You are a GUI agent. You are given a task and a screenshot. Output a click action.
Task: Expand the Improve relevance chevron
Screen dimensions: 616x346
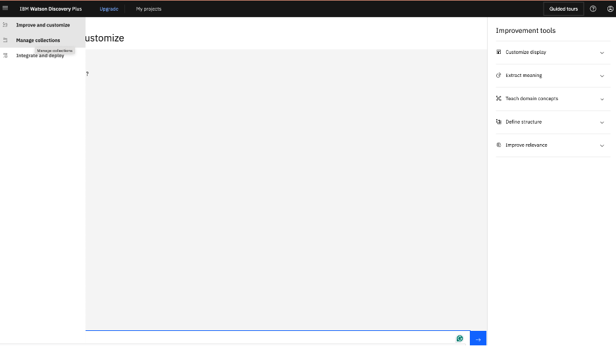pos(602,145)
